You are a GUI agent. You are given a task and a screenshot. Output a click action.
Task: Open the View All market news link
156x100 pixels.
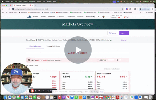tap(124, 40)
